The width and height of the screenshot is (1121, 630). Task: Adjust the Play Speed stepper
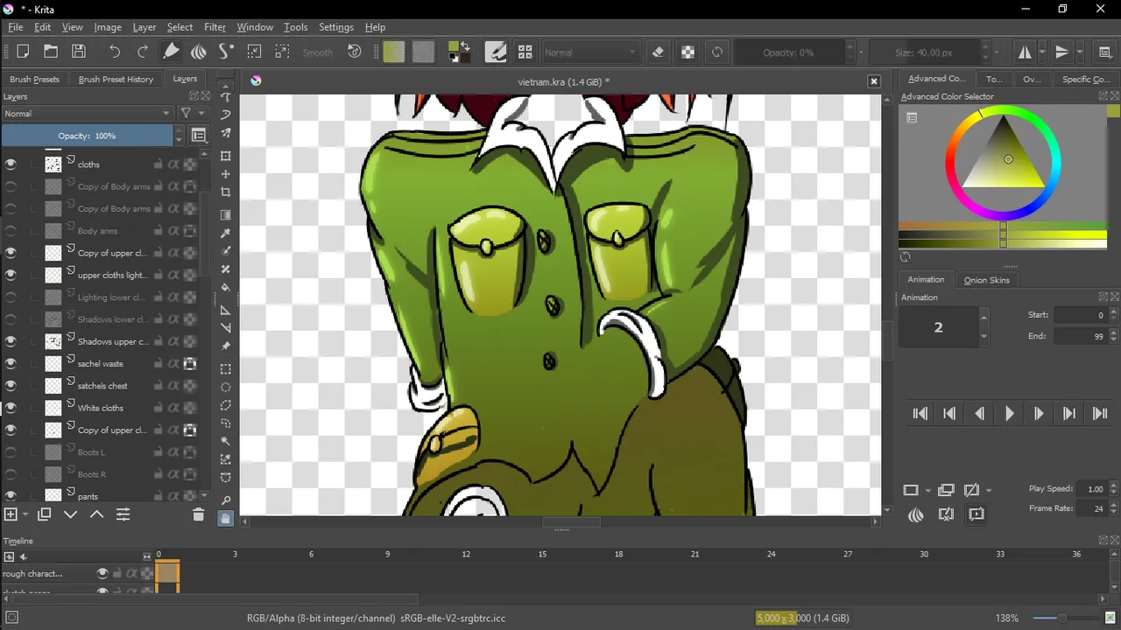(1113, 489)
